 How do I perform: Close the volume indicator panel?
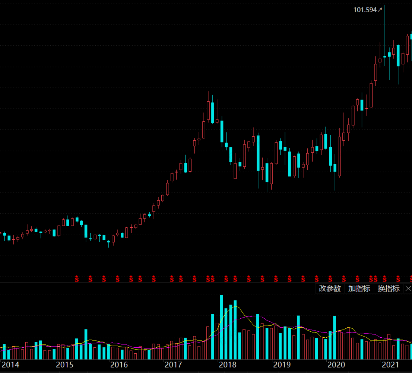click(408, 289)
